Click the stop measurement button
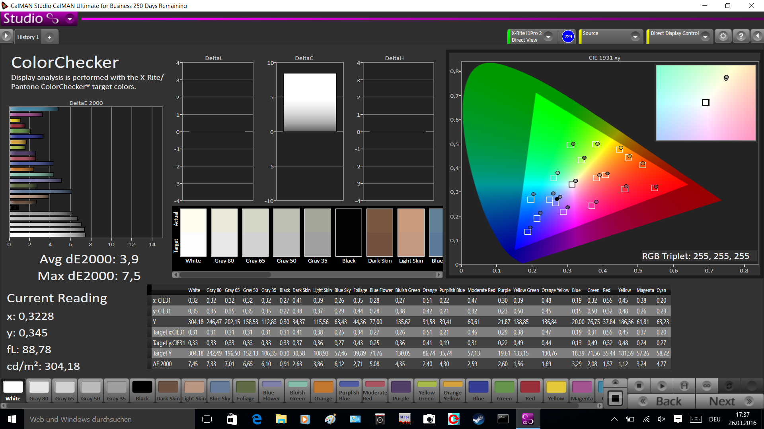Image resolution: width=764 pixels, height=429 pixels. tap(639, 386)
